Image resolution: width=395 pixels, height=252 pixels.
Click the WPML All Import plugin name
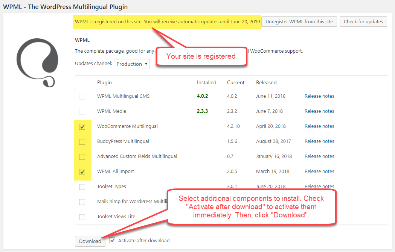pyautogui.click(x=115, y=172)
